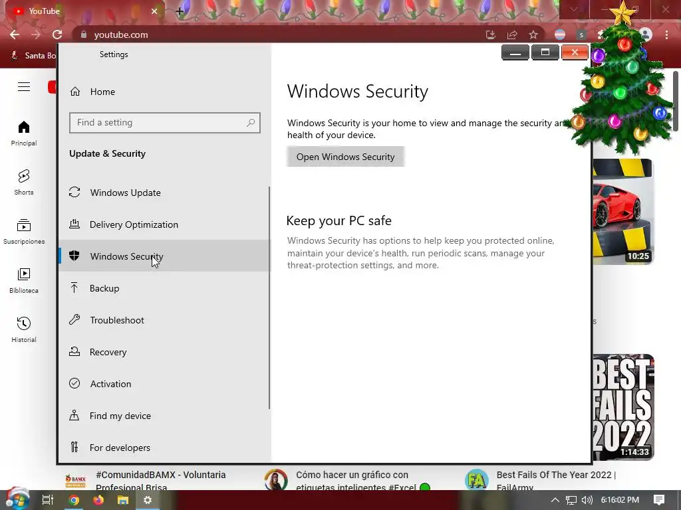Open Find my device settings

(164, 416)
